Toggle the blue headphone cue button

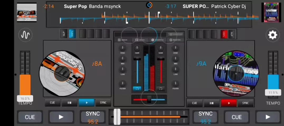137,88
